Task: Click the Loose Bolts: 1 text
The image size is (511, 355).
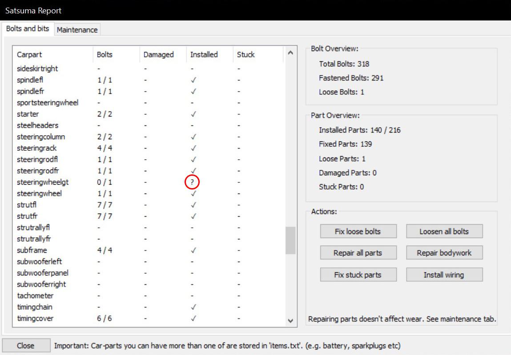Action: [x=342, y=92]
